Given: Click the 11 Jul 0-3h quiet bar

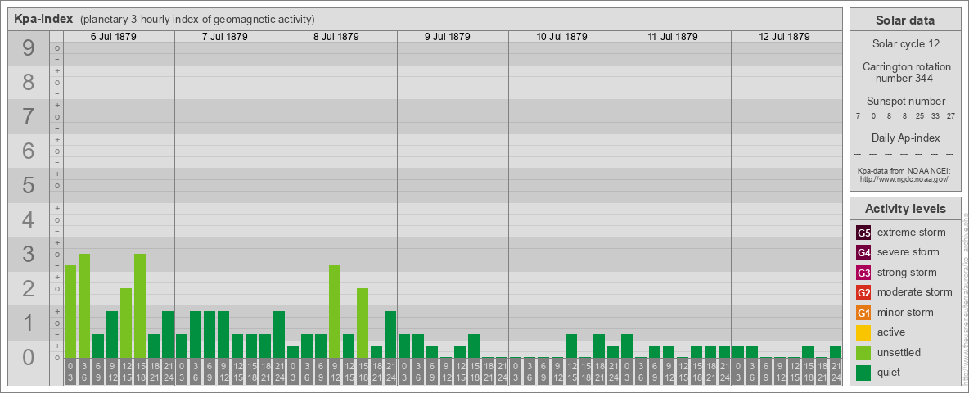Looking at the screenshot, I should 627,346.
